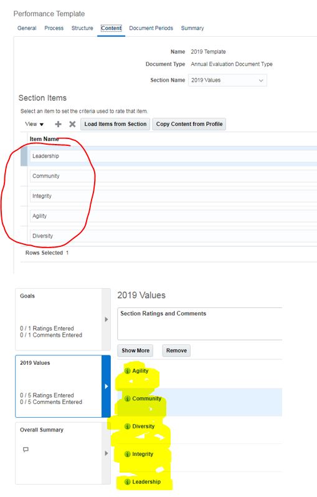Click the 2019 Values page heading
Screen dimensions: 317x497
(141, 296)
